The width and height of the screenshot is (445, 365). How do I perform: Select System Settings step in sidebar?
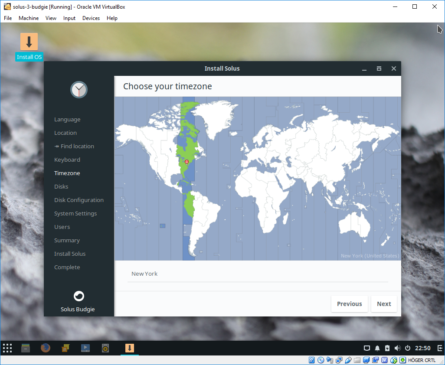click(x=75, y=213)
